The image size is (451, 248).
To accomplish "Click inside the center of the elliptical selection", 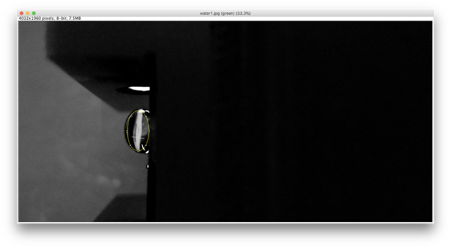I will (138, 132).
